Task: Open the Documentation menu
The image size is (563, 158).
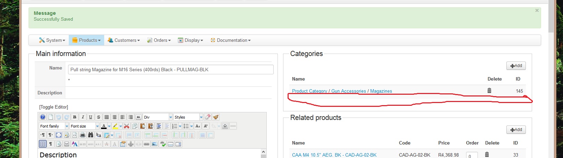Action: pyautogui.click(x=231, y=40)
